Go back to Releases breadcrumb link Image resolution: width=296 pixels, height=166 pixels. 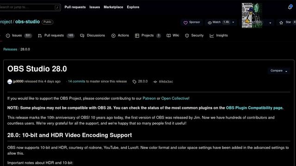(10, 49)
